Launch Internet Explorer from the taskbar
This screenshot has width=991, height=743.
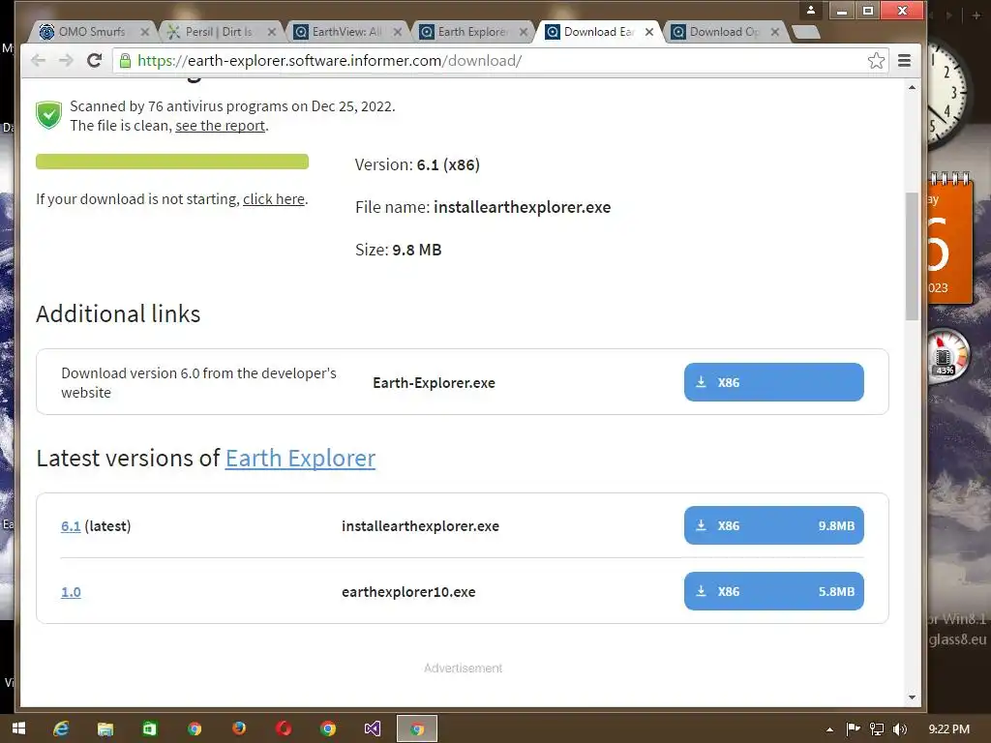[x=61, y=728]
